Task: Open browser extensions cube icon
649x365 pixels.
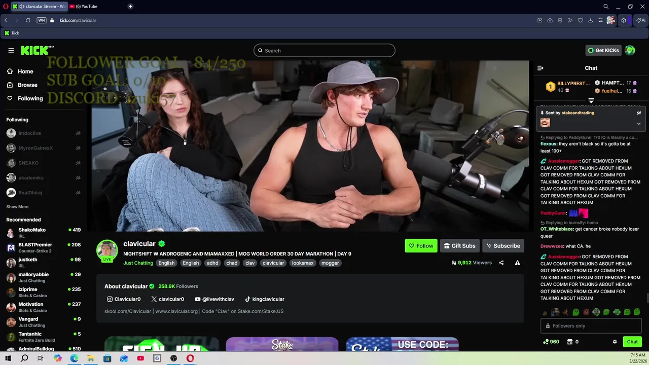Action: pos(624,20)
